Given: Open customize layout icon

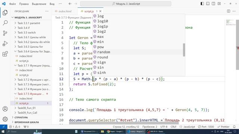Looking at the screenshot, I should point(219,4).
